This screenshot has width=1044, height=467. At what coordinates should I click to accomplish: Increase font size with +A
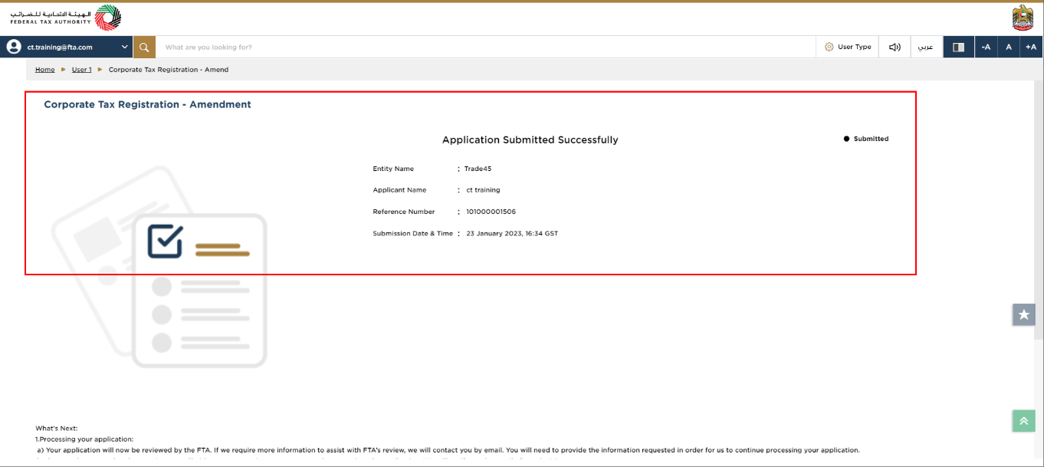tap(1032, 47)
